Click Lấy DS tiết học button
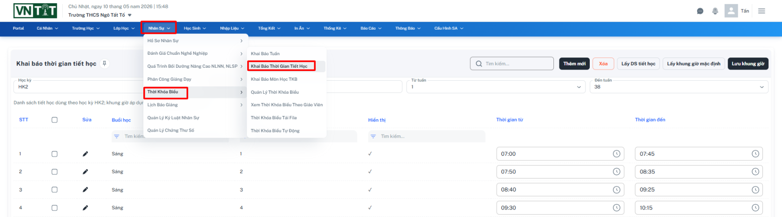The image size is (782, 217). 638,64
